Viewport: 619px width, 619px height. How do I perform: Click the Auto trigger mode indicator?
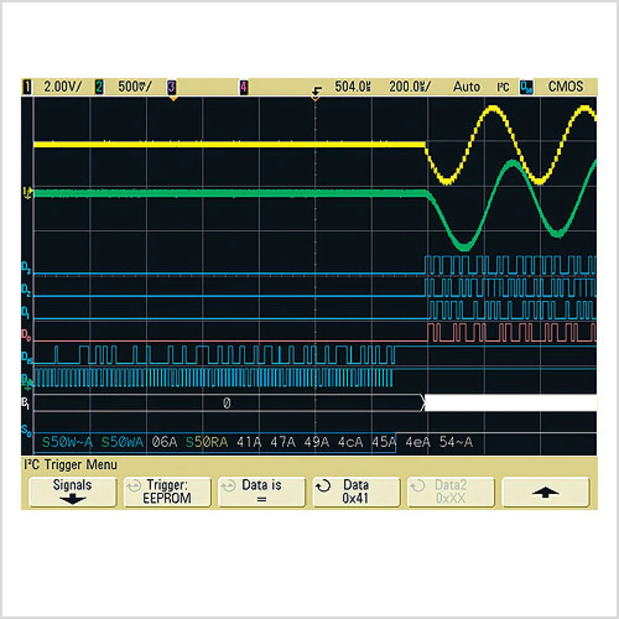tap(466, 87)
